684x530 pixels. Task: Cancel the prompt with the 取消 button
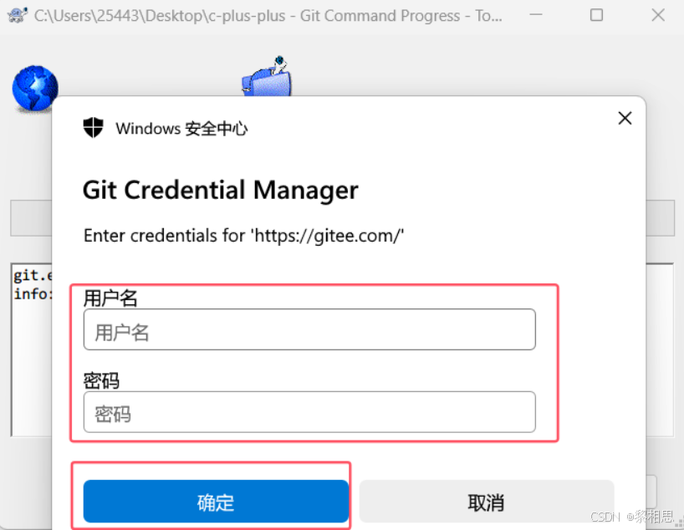coord(487,502)
